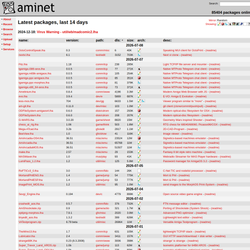Viewport: 250px width, 250px height.
Task: Sort by the size: column header
Action: [x=130, y=40]
